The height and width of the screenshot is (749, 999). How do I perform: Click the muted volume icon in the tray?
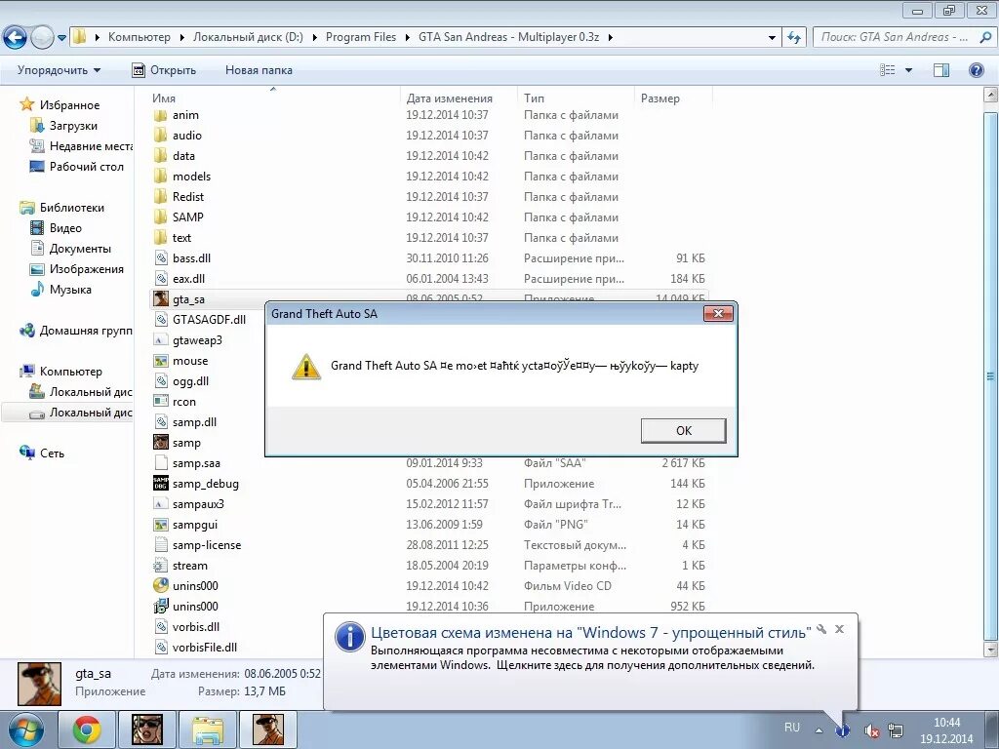pos(871,730)
